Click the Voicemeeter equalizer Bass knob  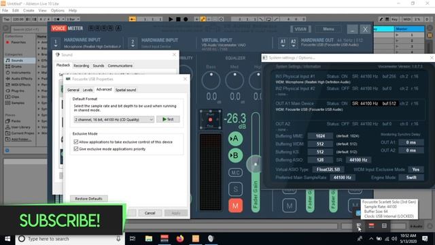tap(211, 80)
